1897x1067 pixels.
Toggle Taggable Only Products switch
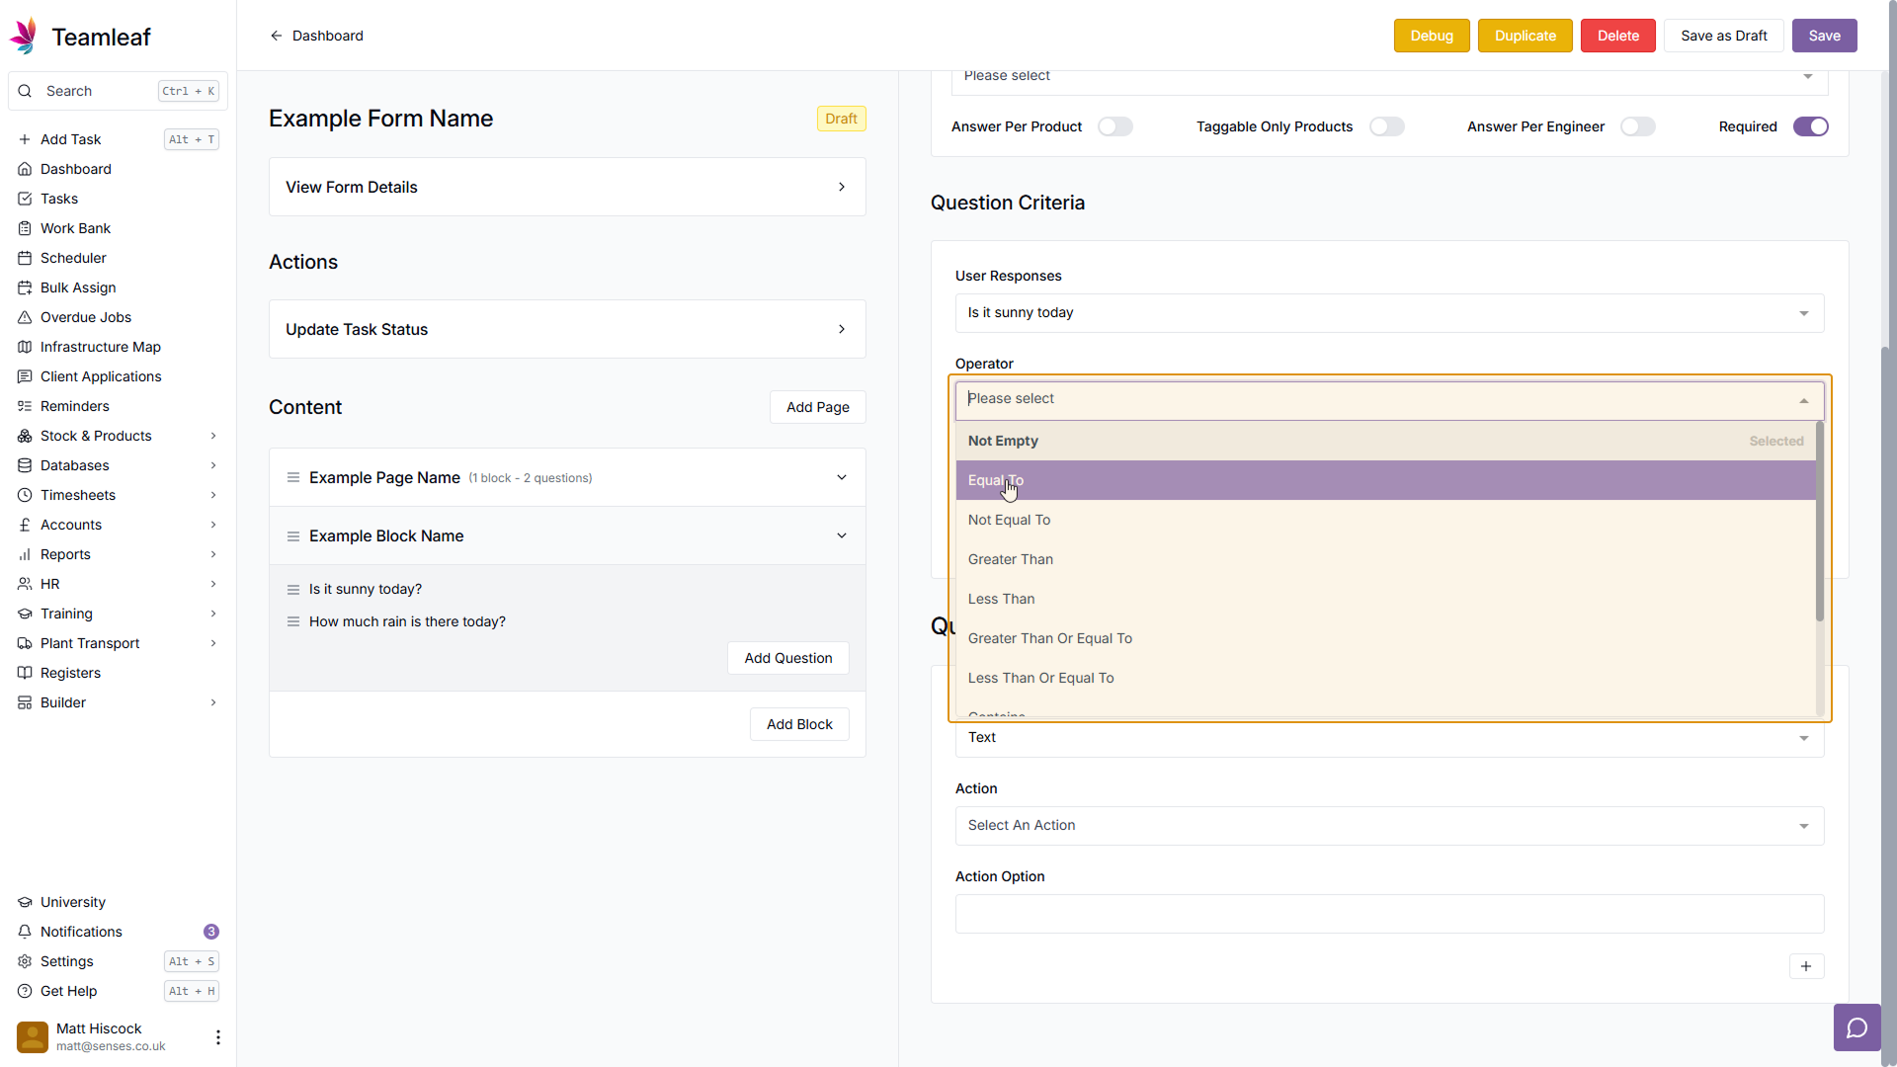[x=1386, y=126]
